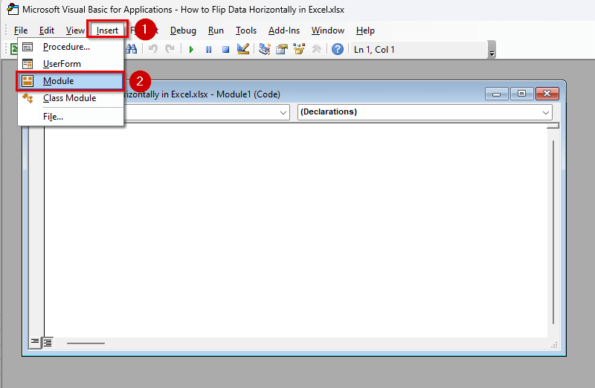Screen dimensions: 595x388
Task: Click the code window split bar handle
Action: coord(553,126)
